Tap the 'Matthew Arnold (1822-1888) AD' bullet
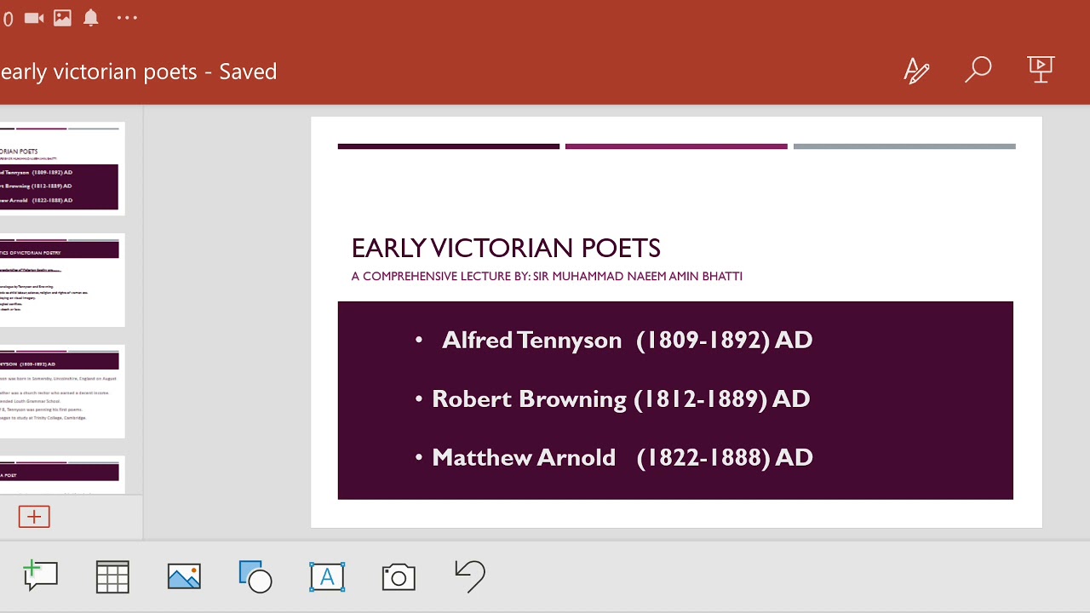The width and height of the screenshot is (1090, 613). pyautogui.click(x=613, y=457)
